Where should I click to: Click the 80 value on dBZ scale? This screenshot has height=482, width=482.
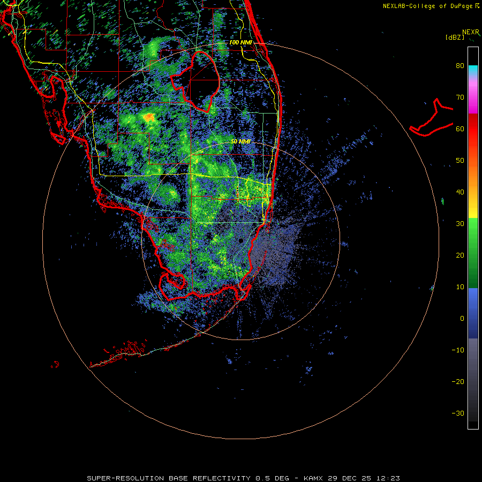coord(460,66)
